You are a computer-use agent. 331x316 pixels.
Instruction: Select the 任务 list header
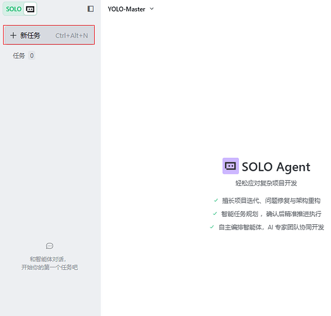[19, 56]
